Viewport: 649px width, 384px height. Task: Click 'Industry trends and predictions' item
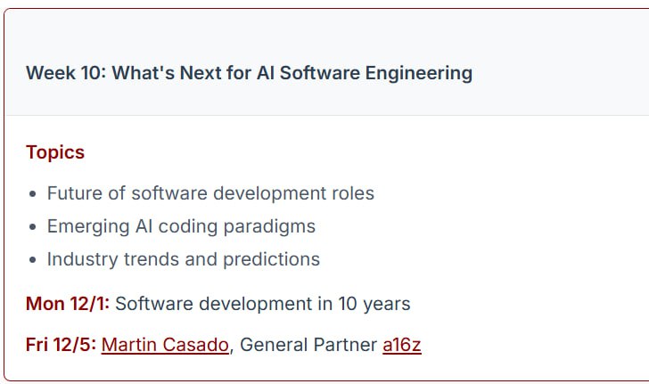pyautogui.click(x=183, y=259)
